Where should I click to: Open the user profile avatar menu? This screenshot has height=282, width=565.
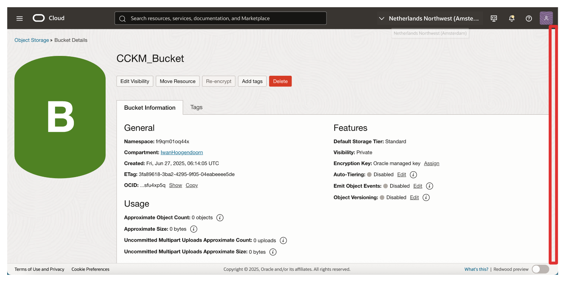click(x=546, y=18)
